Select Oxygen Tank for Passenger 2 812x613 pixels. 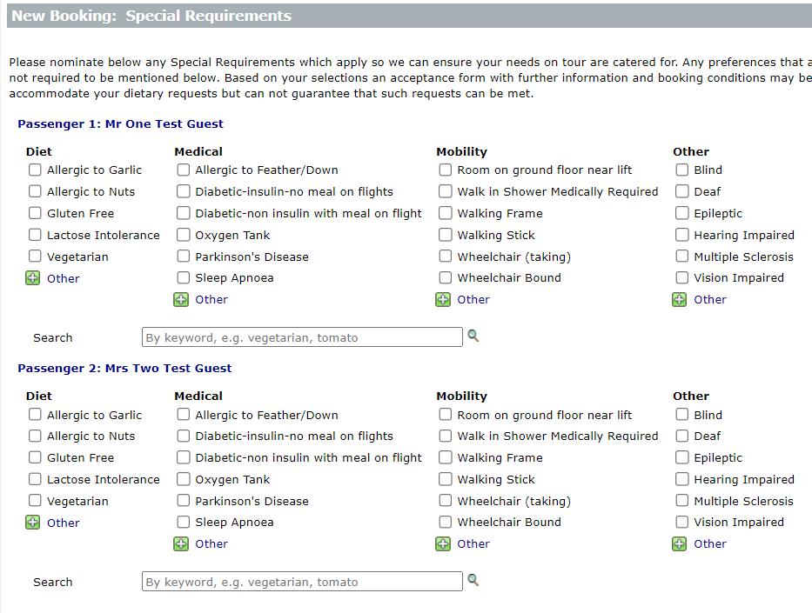click(x=184, y=479)
